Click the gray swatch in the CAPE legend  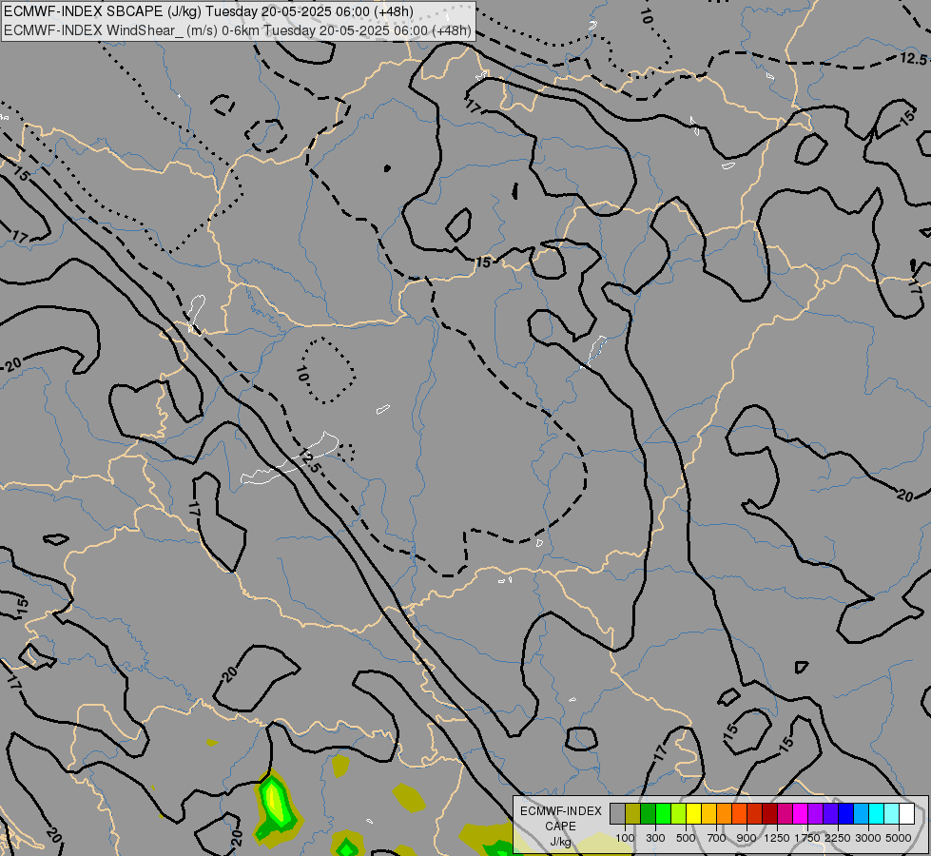(617, 814)
